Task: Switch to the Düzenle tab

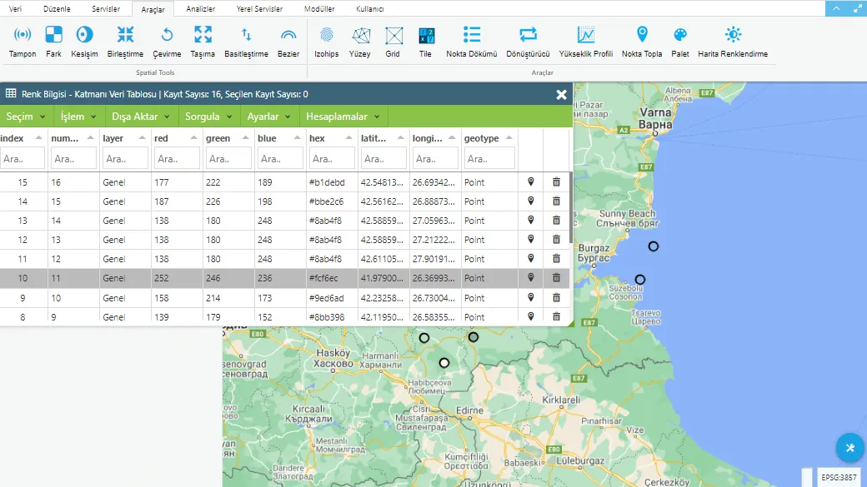Action: pos(57,9)
